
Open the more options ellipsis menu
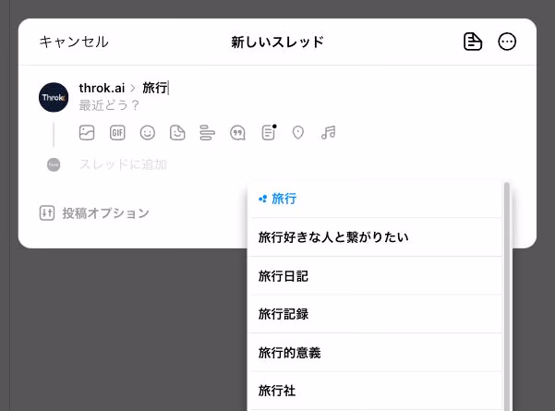pyautogui.click(x=507, y=42)
